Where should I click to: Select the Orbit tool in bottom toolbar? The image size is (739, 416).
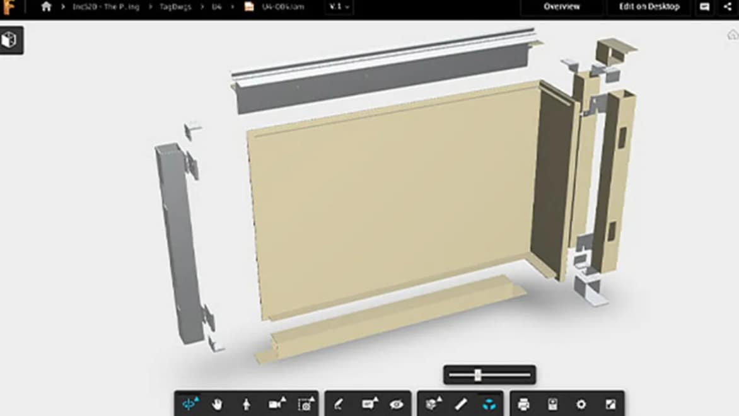click(x=189, y=404)
